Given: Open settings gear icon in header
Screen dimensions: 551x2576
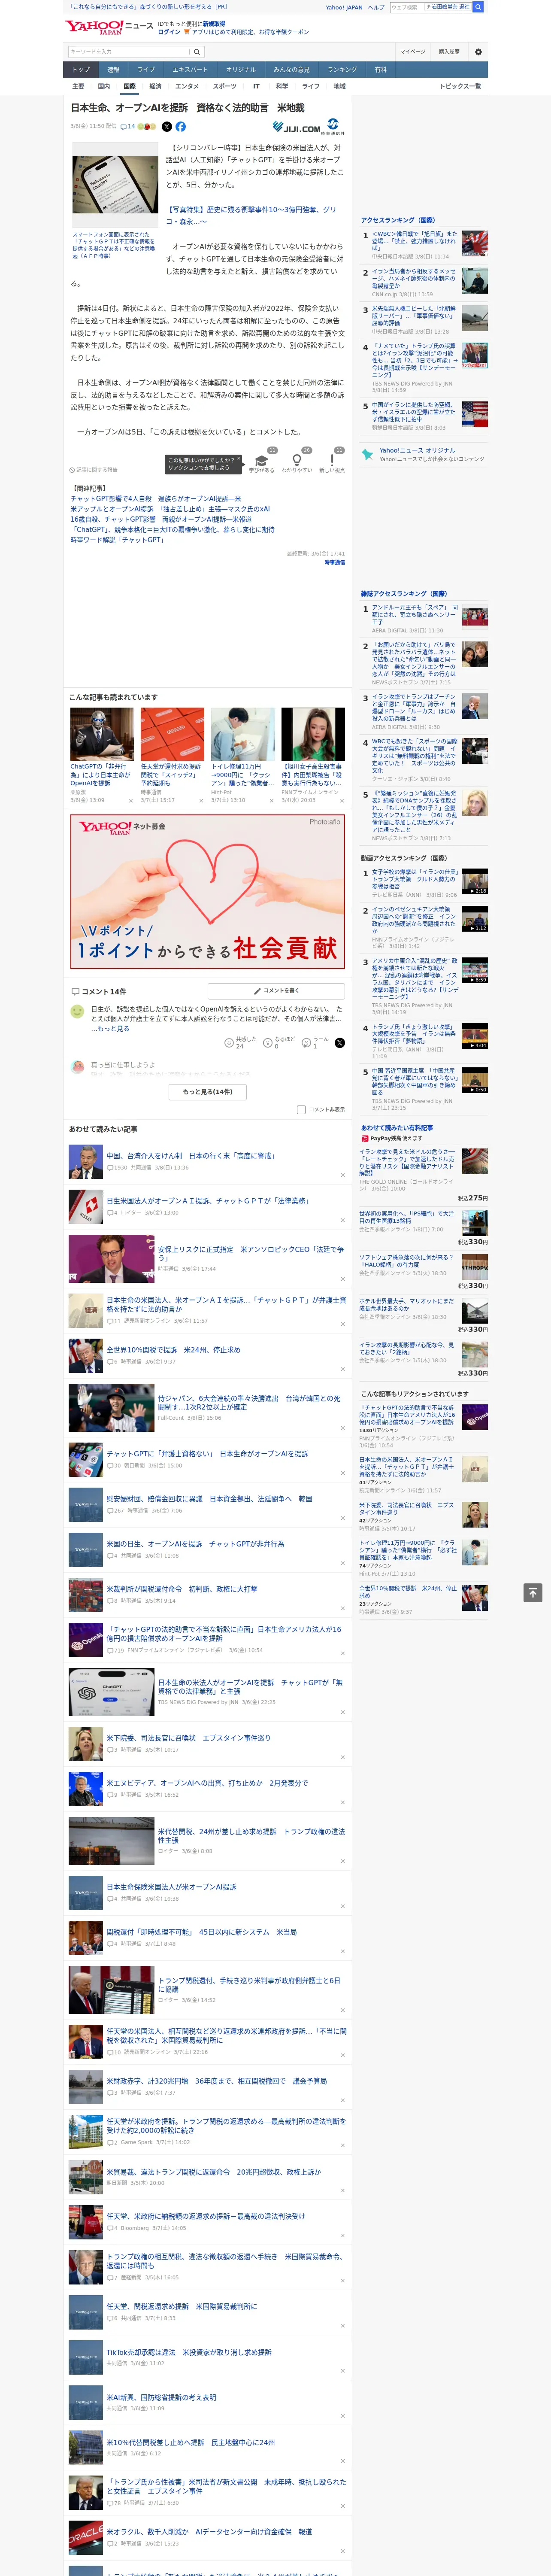Looking at the screenshot, I should [478, 51].
